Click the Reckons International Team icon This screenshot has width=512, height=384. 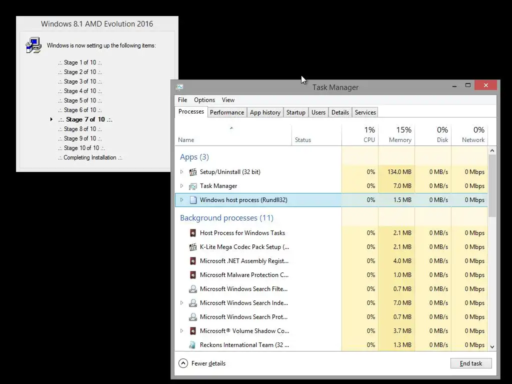pyautogui.click(x=193, y=345)
